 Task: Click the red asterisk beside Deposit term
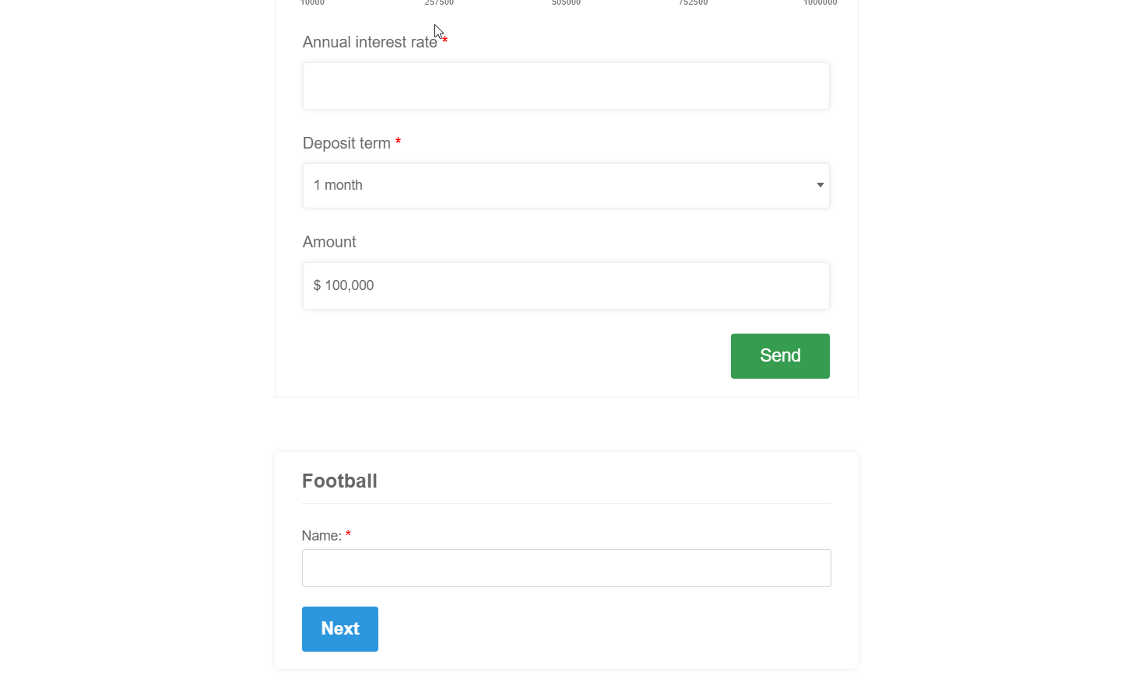[398, 142]
